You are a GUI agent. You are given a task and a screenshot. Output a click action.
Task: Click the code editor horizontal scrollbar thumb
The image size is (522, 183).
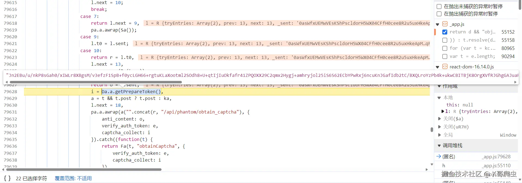[x=83, y=169]
